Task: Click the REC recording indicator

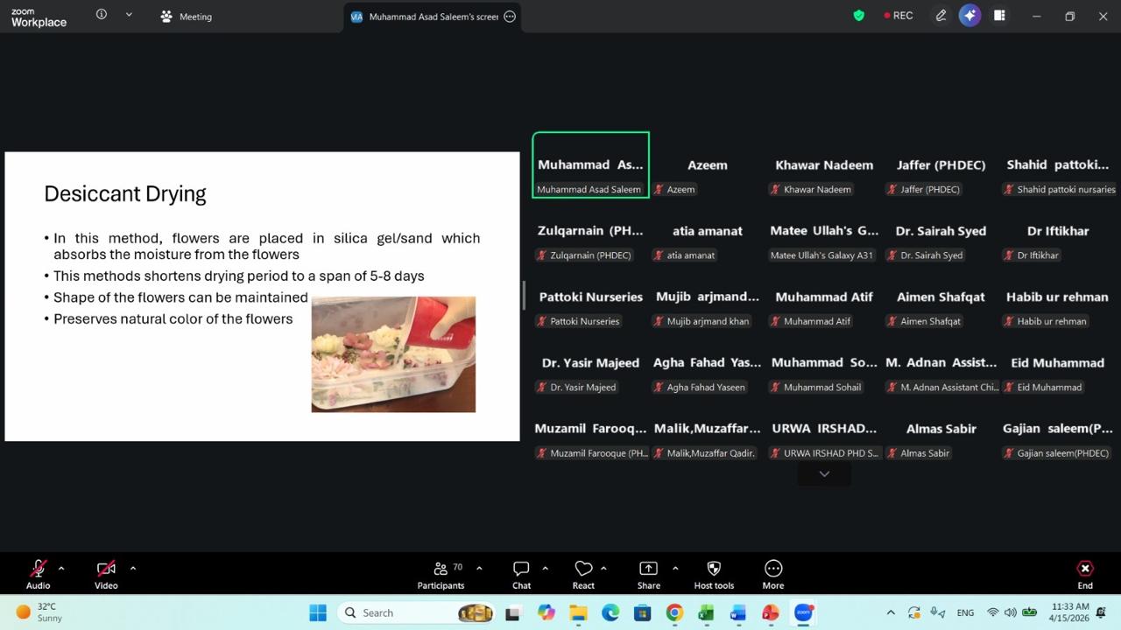Action: 899,16
